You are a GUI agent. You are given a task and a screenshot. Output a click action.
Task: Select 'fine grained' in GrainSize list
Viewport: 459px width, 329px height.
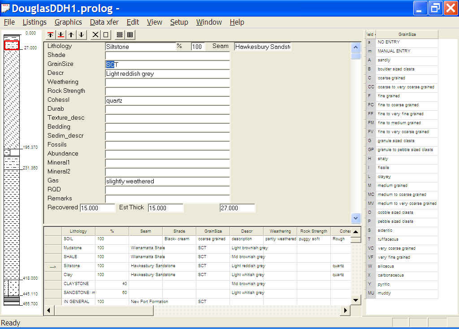click(x=389, y=96)
